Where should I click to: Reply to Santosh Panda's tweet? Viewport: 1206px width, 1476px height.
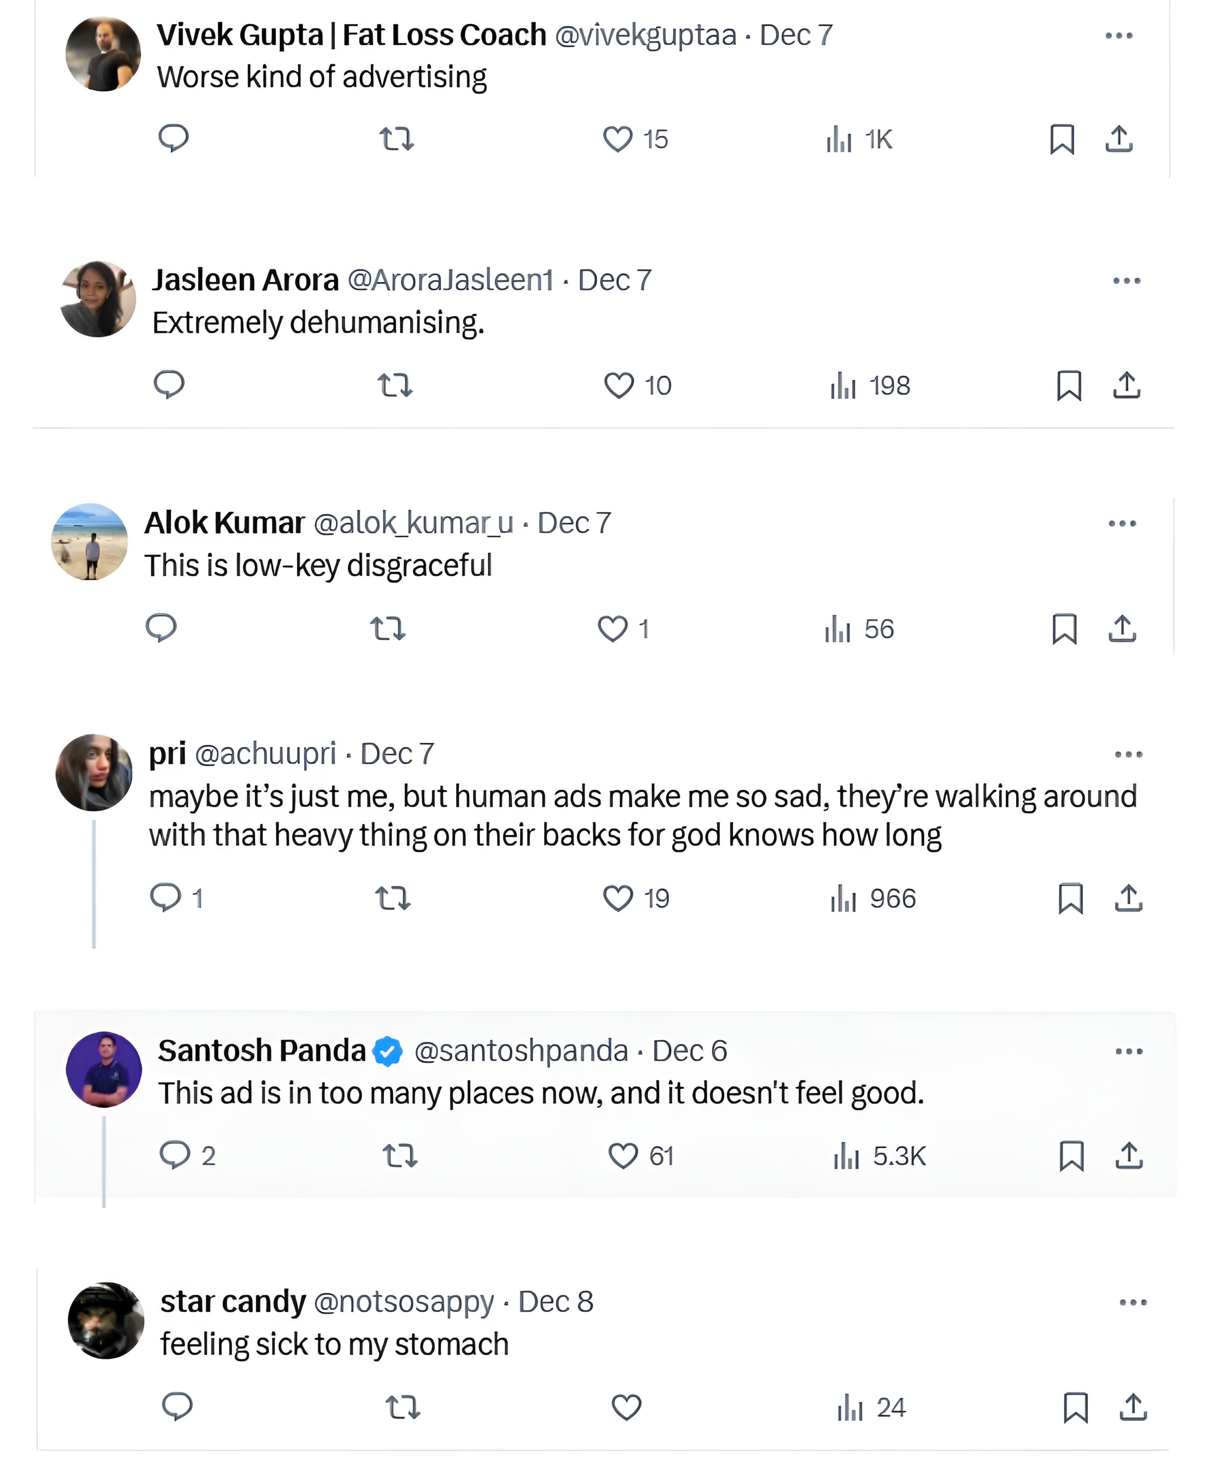[175, 1155]
